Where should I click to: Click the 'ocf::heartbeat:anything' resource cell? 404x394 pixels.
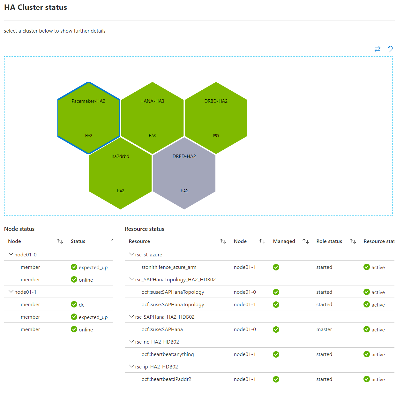coord(168,354)
